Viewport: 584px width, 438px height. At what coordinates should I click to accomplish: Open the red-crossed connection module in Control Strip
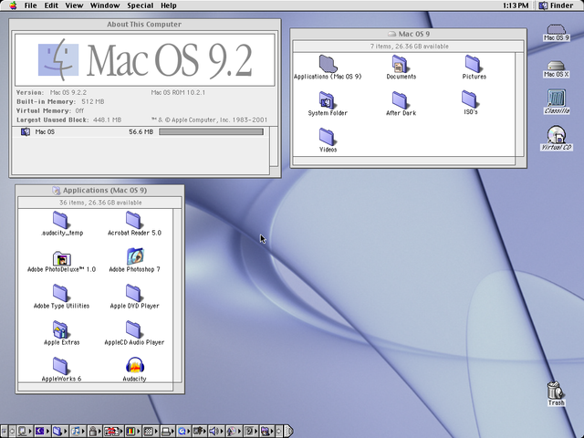click(113, 431)
